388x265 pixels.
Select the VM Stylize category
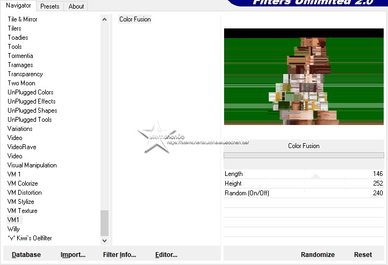(20, 202)
